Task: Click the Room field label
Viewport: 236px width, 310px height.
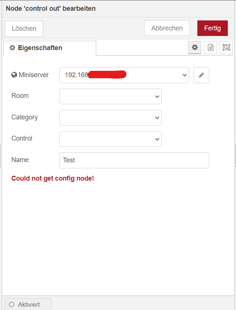Action: [20, 96]
